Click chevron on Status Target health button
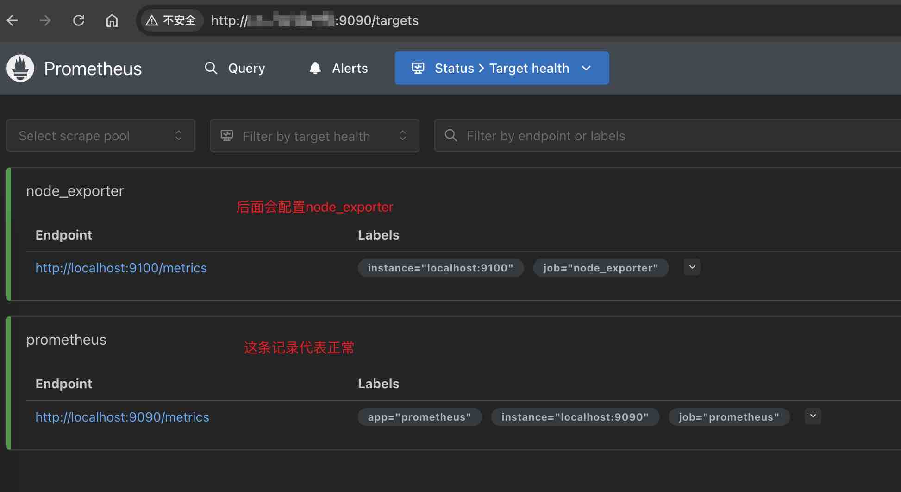This screenshot has width=901, height=492. coord(586,68)
